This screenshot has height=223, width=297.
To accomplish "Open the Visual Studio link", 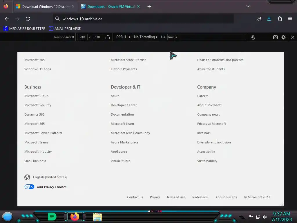I will (121, 161).
